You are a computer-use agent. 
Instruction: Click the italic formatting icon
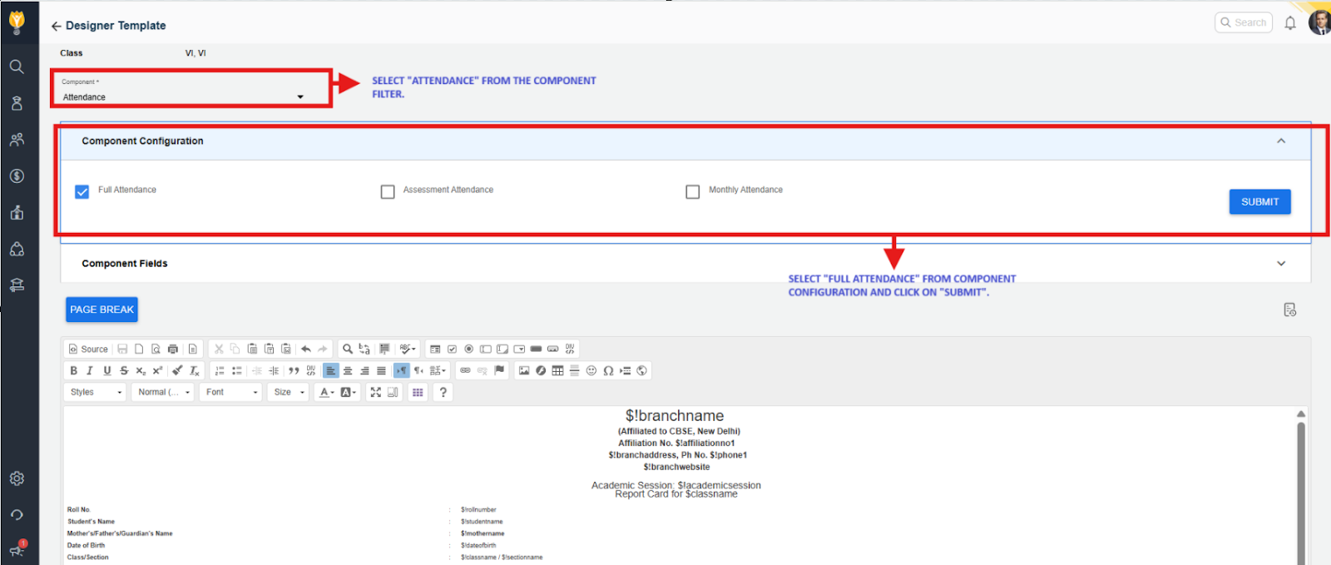click(90, 371)
